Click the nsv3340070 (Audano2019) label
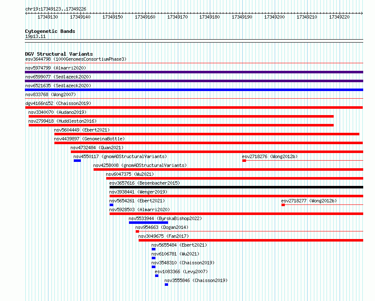 [x=57, y=112]
